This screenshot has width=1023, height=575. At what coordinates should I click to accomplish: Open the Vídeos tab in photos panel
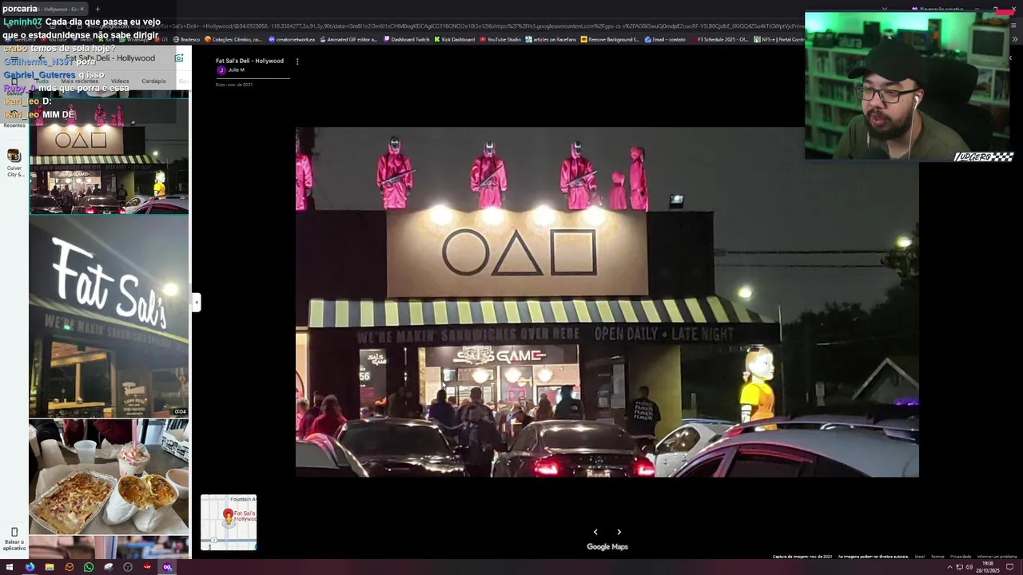pyautogui.click(x=120, y=81)
